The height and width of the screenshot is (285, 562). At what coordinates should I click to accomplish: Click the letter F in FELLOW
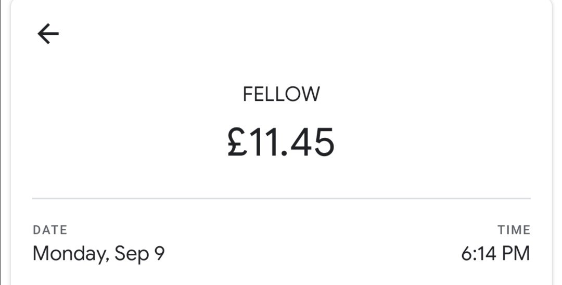[248, 94]
